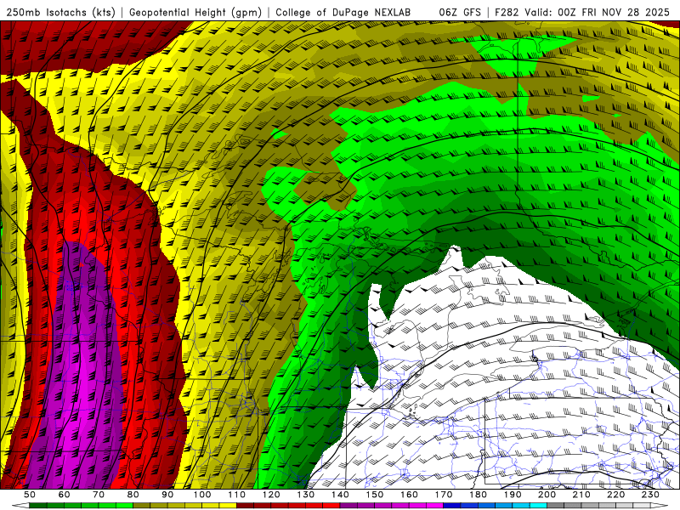
Task: Click the legend value 130
Action: point(306,495)
